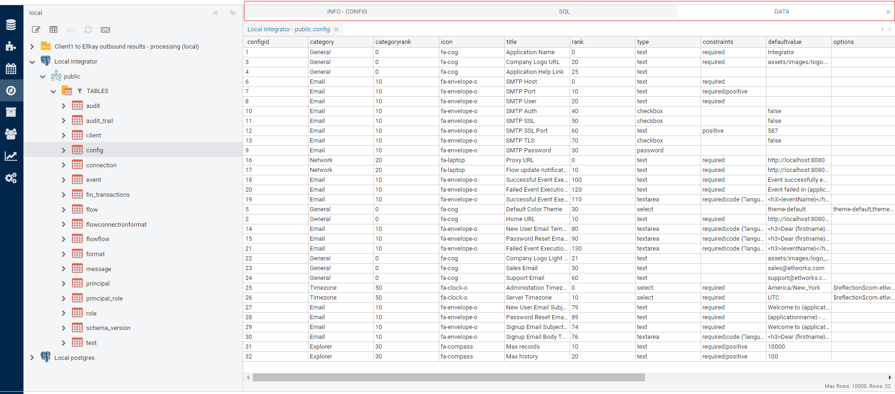Viewport: 895px width, 394px height.
Task: Click the 'sales@etlworks.com' defaultvalue cell
Action: (799, 268)
